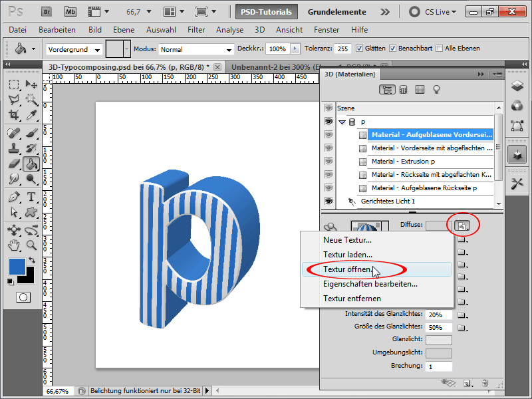Select the Polygonal Lasso tool
532x399 pixels.
point(14,99)
